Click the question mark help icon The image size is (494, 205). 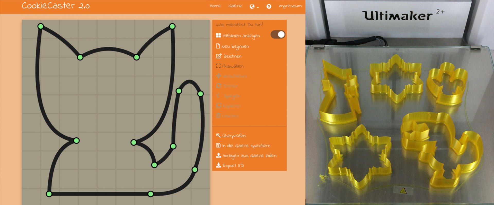269,6
